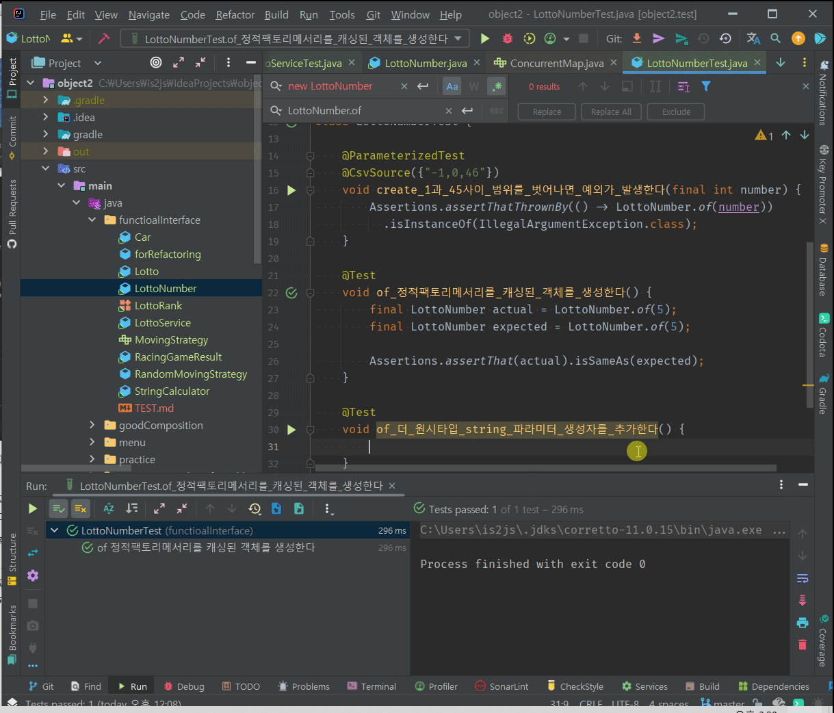Toggle show passed tests filter
Screen dimensions: 834x713
click(59, 508)
